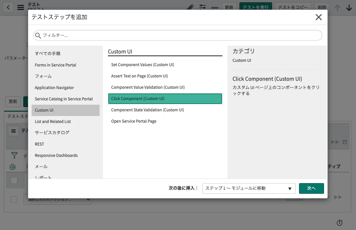Viewport: 356px width, 230px height.
Task: Select Responsive Dashboards category
Action: click(x=65, y=156)
